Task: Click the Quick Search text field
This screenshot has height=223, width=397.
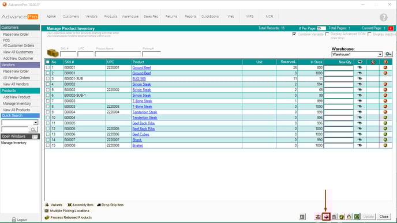Action: coord(15,130)
